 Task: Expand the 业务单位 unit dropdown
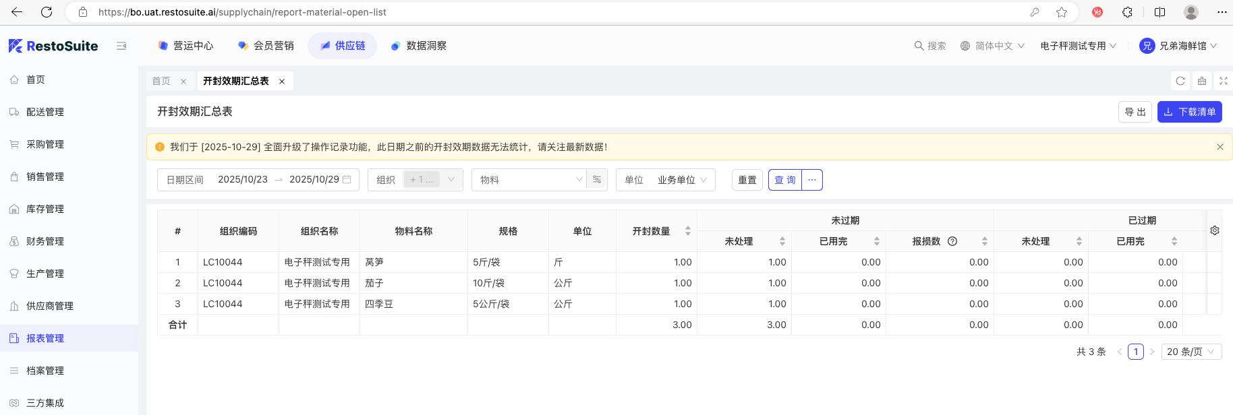[x=682, y=180]
